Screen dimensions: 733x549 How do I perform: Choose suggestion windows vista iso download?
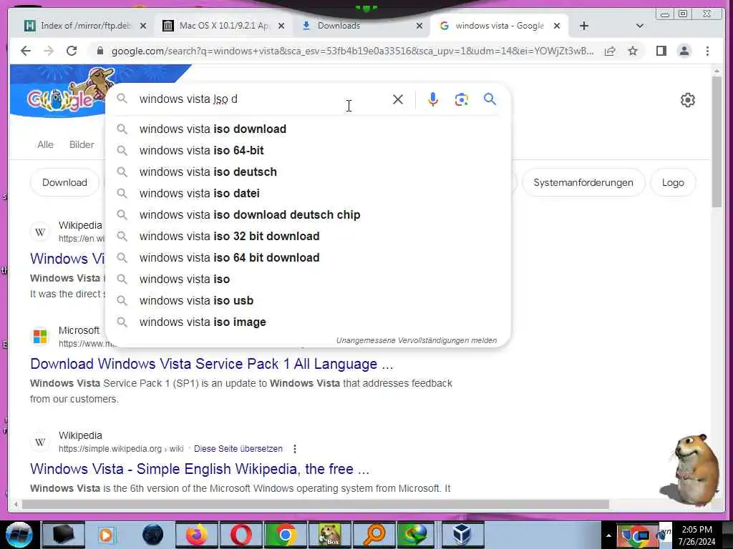(x=308, y=129)
